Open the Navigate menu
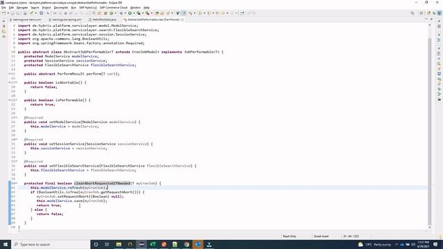This screenshot has width=443, height=249. [22, 8]
